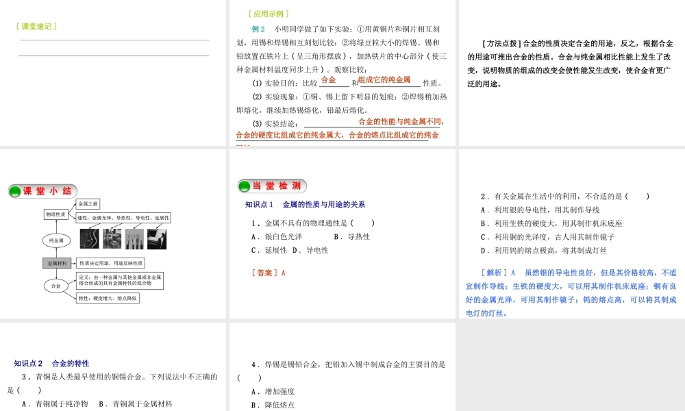Select option C. 延展性
The width and height of the screenshot is (685, 411).
coord(269,250)
